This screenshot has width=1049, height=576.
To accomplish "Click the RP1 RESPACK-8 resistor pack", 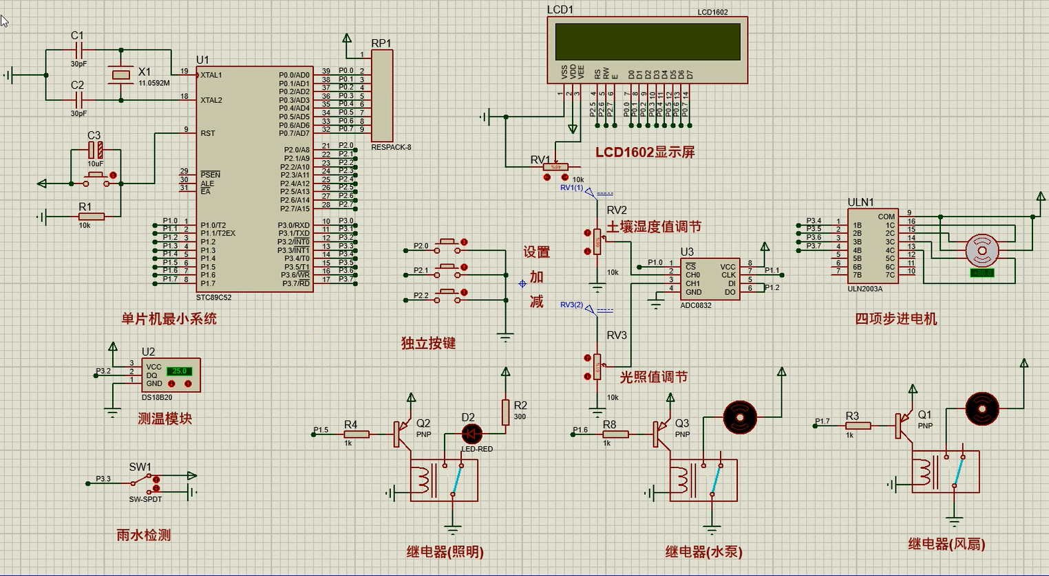I will pos(381,96).
